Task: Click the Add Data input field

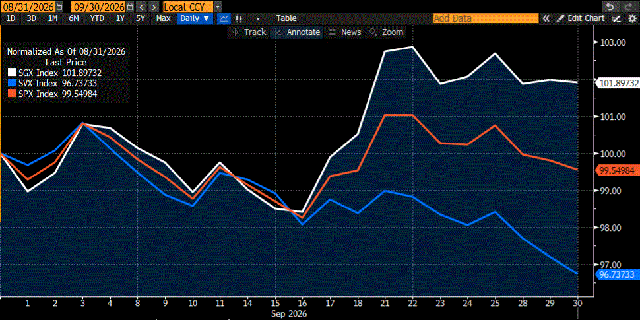Action: point(486,18)
